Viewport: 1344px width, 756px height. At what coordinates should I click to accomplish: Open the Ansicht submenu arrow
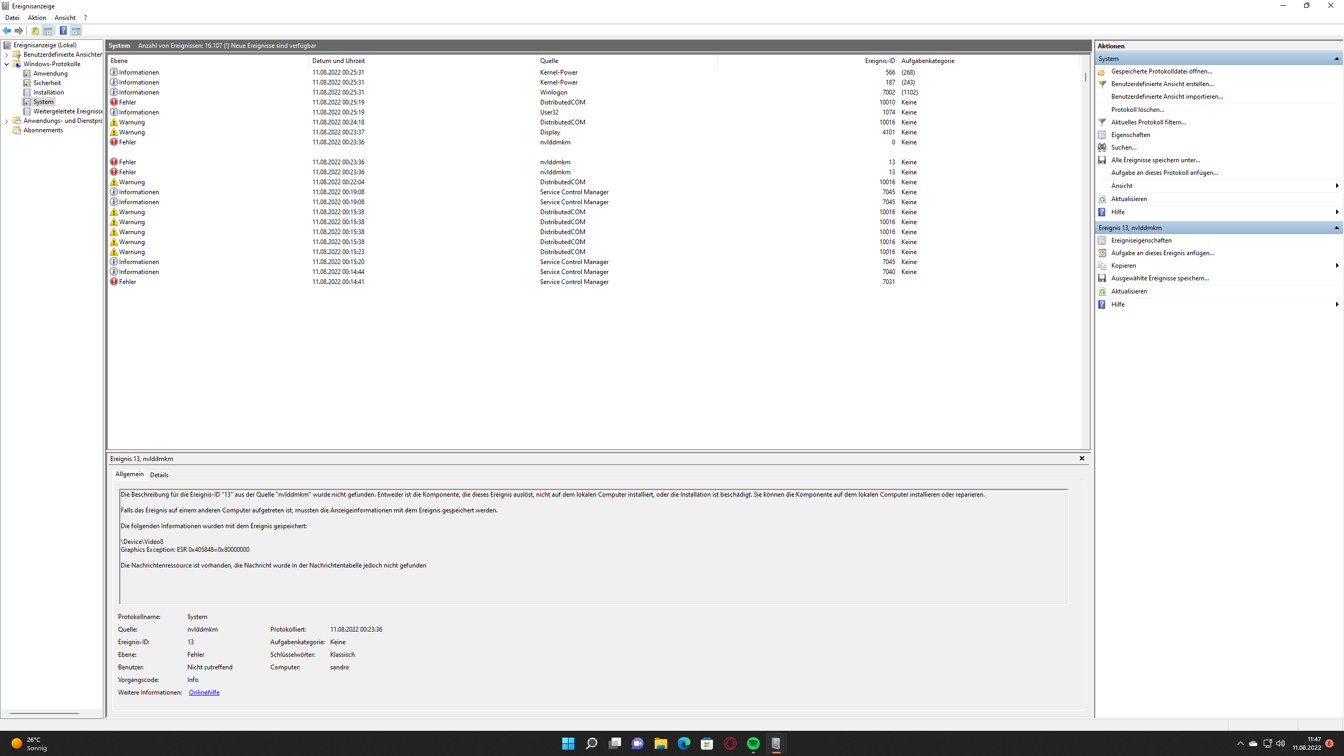coord(1336,185)
